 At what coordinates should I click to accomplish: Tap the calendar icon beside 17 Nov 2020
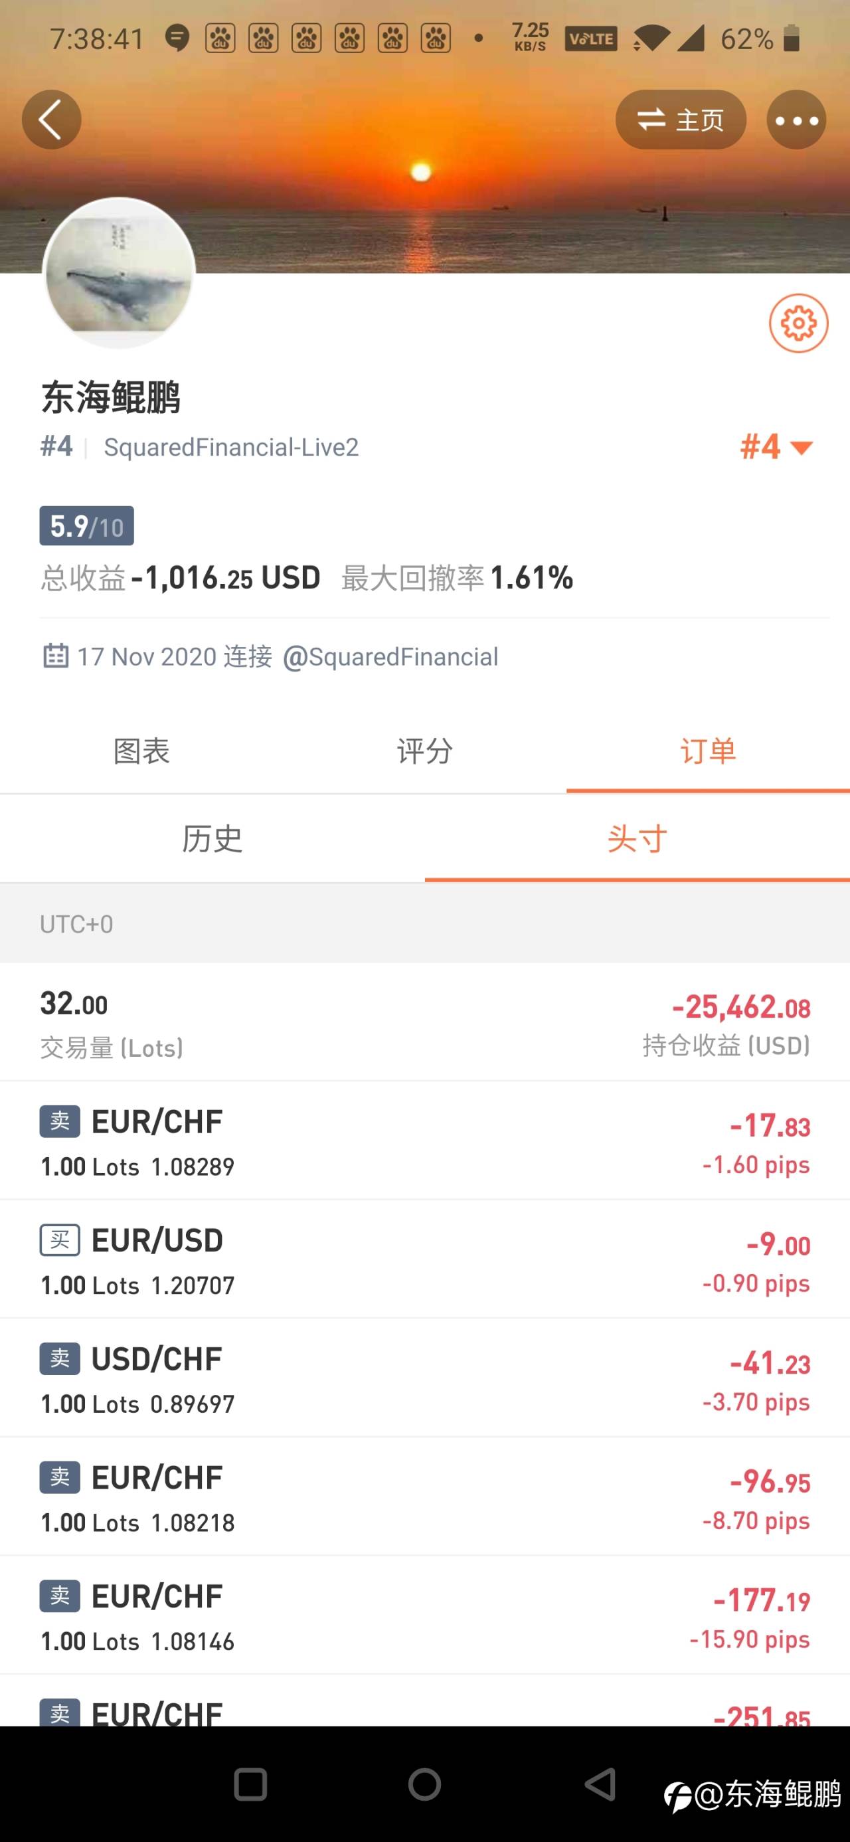pos(56,656)
